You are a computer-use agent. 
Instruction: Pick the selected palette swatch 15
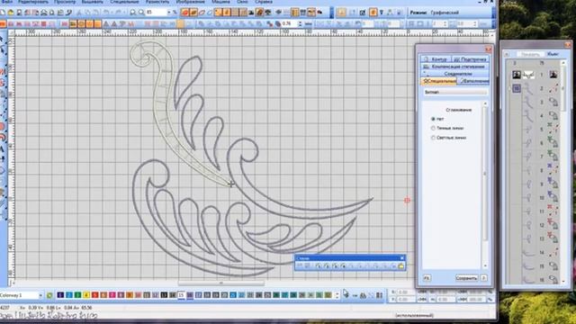tap(181, 295)
